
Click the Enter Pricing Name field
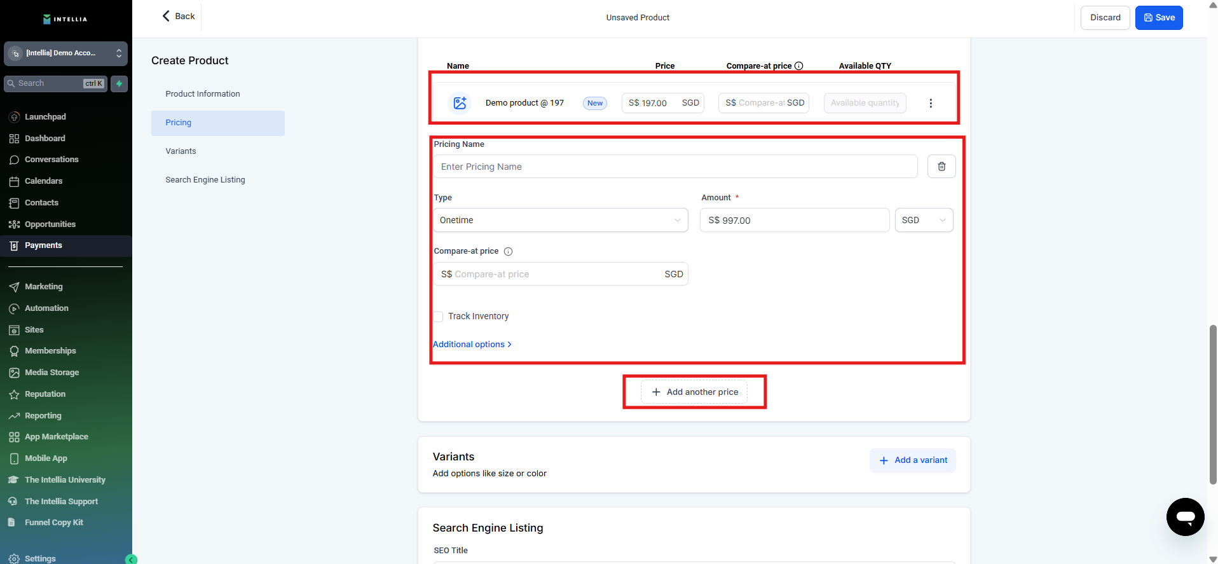675,167
